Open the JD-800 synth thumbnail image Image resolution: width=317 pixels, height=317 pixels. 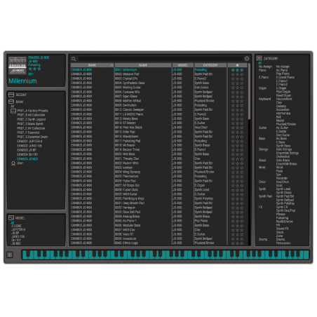[18, 65]
